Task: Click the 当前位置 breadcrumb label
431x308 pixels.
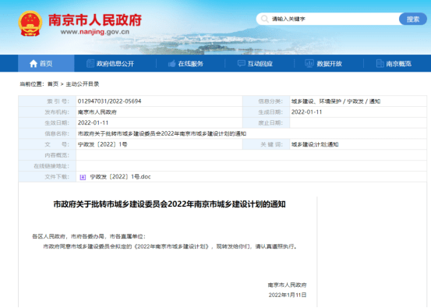Action: [x=32, y=84]
